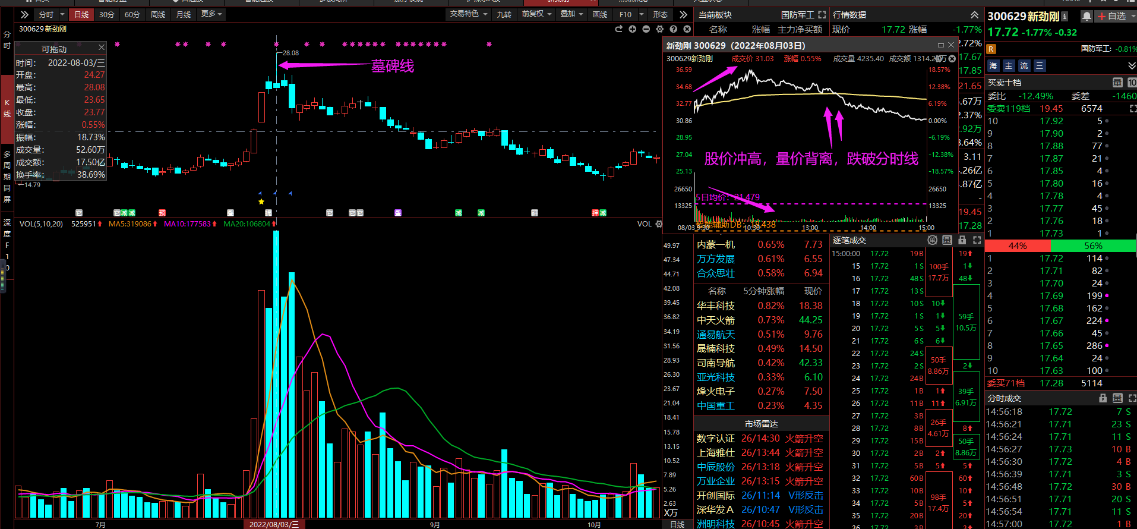
Task: Zoom in the K-line chart with plus icon
Action: tap(632, 29)
